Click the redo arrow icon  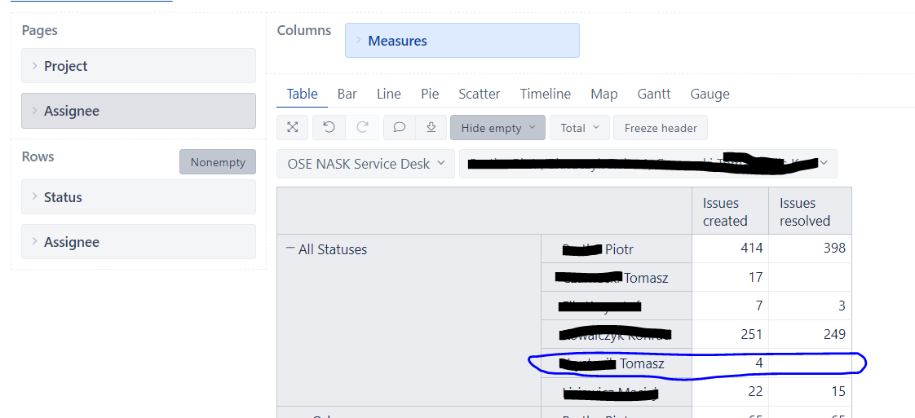coord(363,128)
